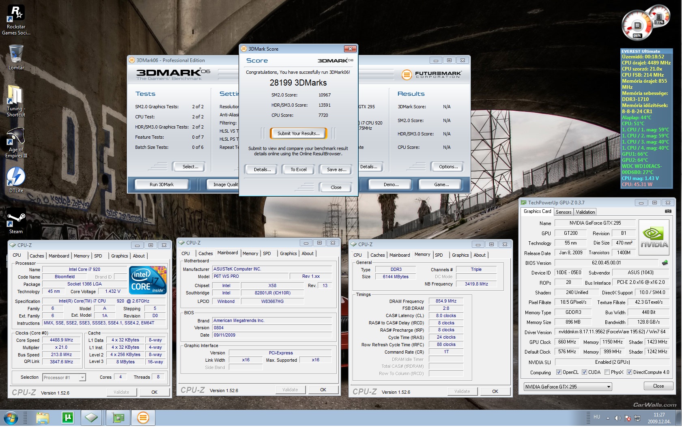Click the Run 3DMark button

click(x=161, y=185)
